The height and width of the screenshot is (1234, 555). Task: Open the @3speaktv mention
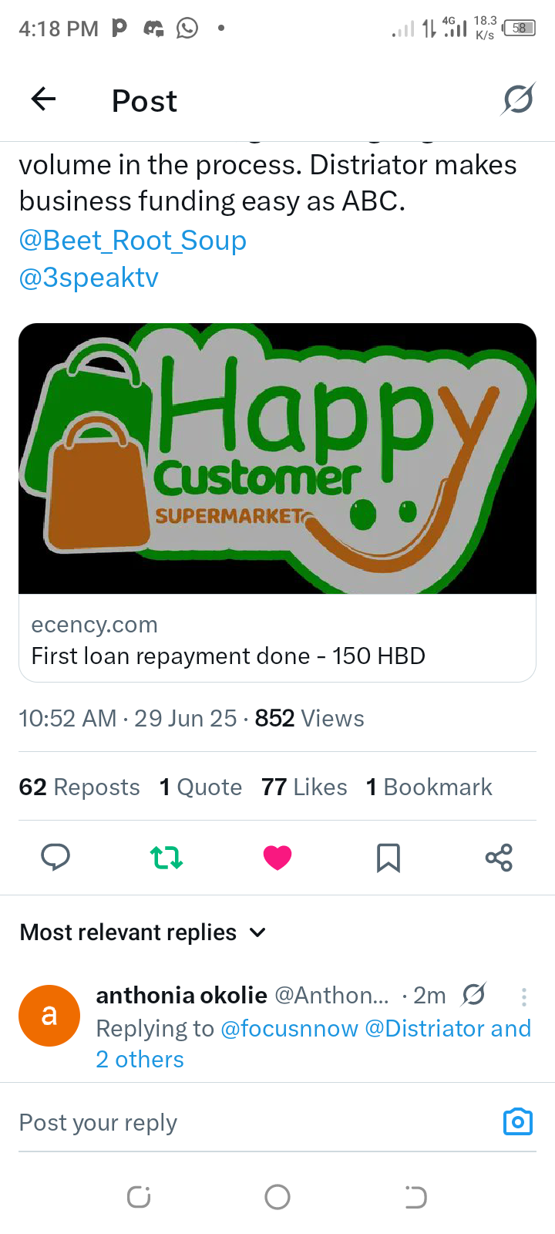click(89, 278)
